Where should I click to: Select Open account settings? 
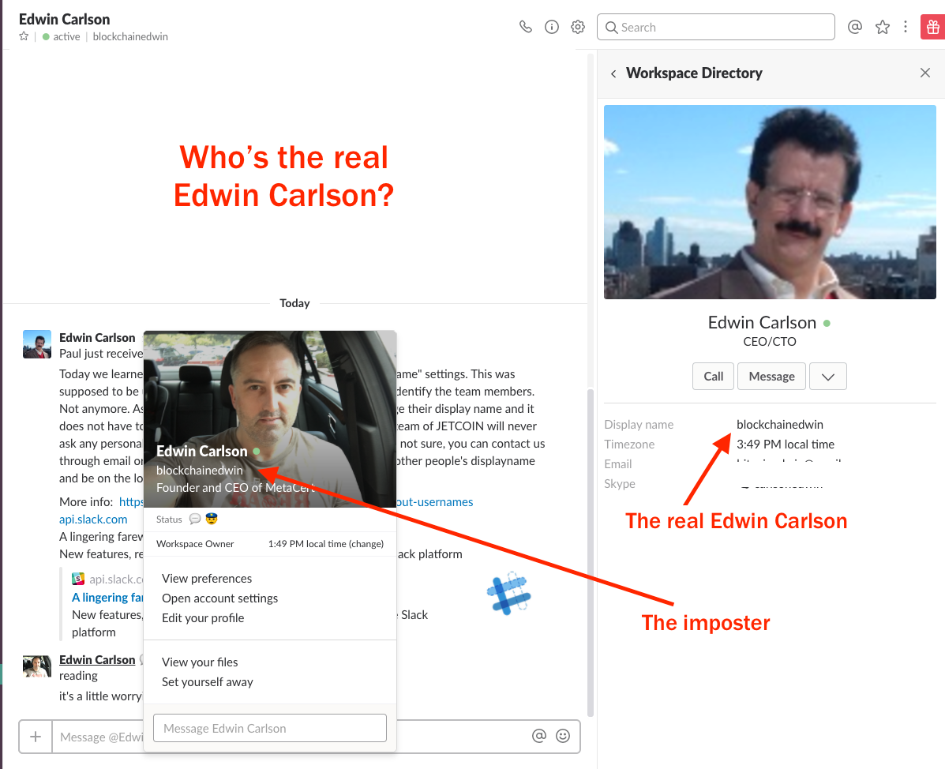(x=220, y=598)
